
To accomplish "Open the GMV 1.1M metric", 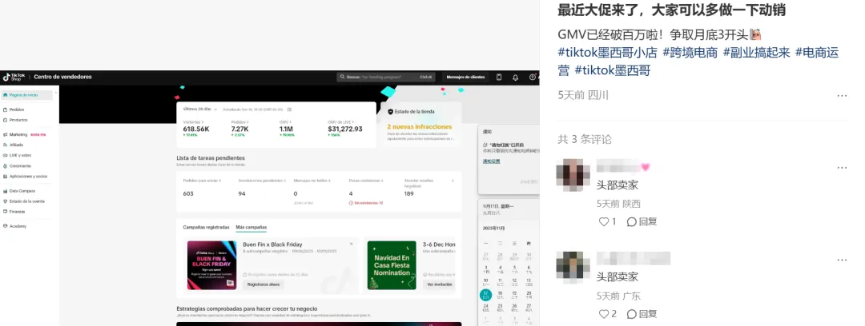I will click(287, 128).
